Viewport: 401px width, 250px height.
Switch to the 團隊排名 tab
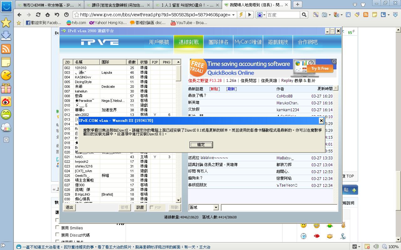click(218, 42)
